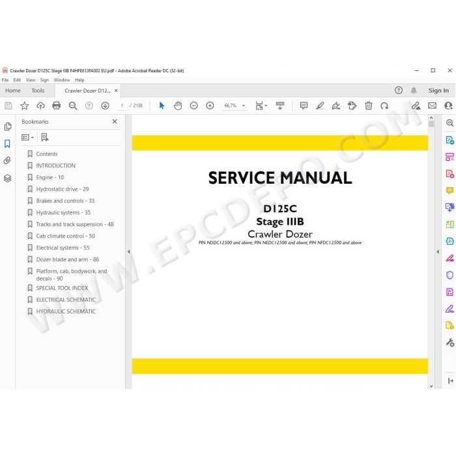This screenshot has width=456, height=456.
Task: Open the Find text magnifier
Action: [x=73, y=106]
